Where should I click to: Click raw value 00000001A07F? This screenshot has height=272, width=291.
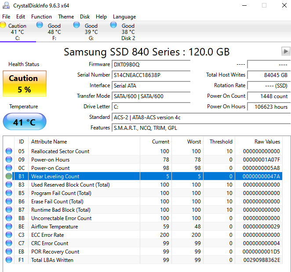[261, 160]
